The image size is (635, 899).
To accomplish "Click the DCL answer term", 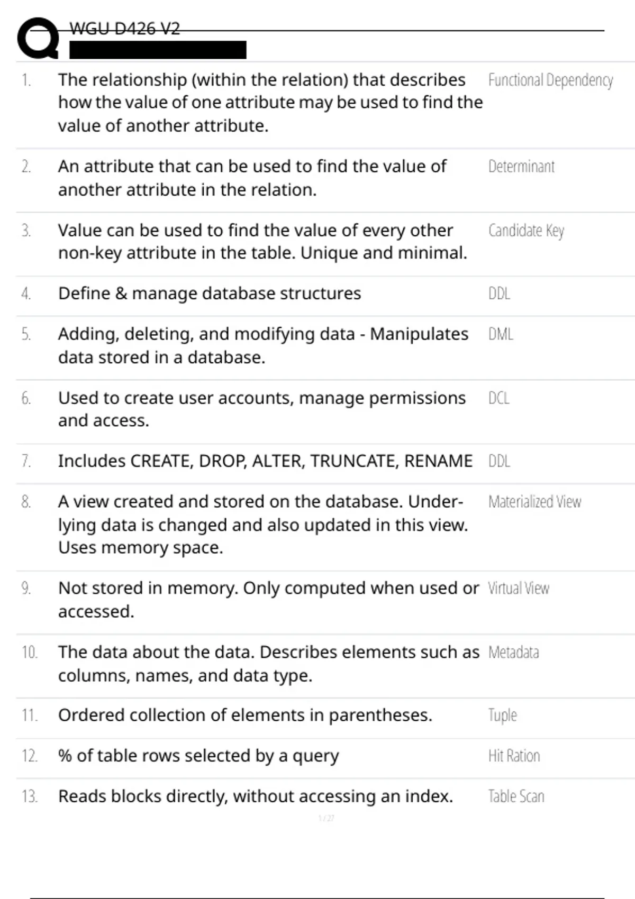I will tap(499, 398).
